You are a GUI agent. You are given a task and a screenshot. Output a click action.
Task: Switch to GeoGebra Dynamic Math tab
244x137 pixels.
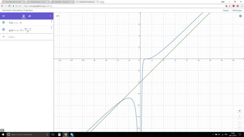(62, 2)
